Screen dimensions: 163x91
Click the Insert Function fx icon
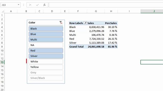click(x=44, y=5)
